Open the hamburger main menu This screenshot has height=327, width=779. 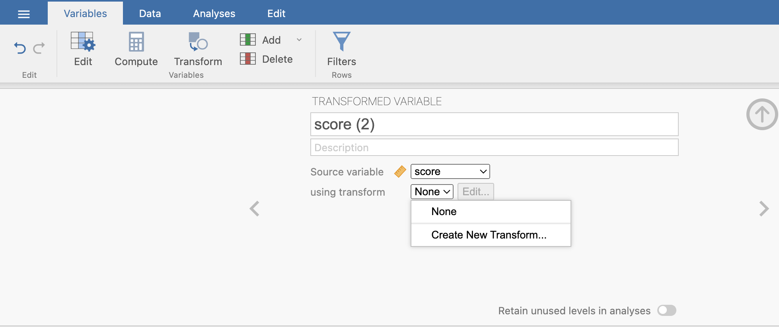tap(24, 14)
